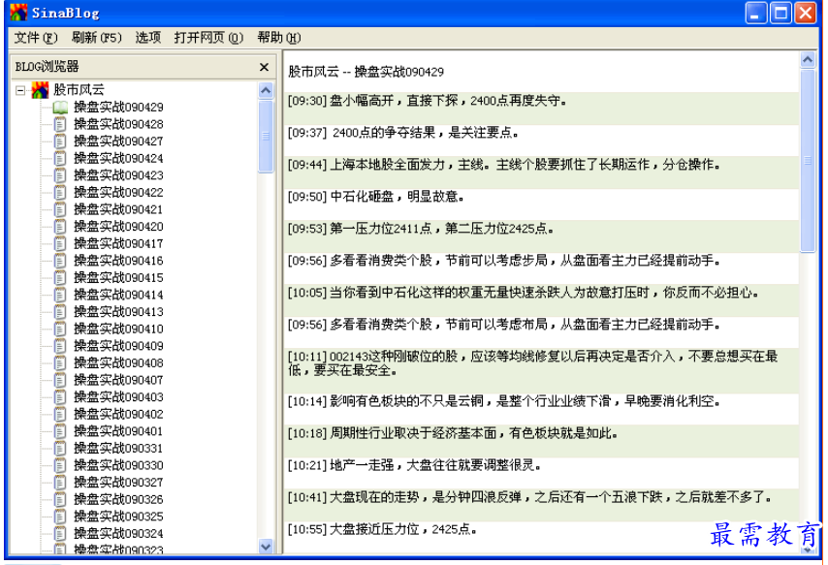Image resolution: width=828 pixels, height=565 pixels.
Task: Open post title 操盘实战090424
Action: click(x=118, y=158)
